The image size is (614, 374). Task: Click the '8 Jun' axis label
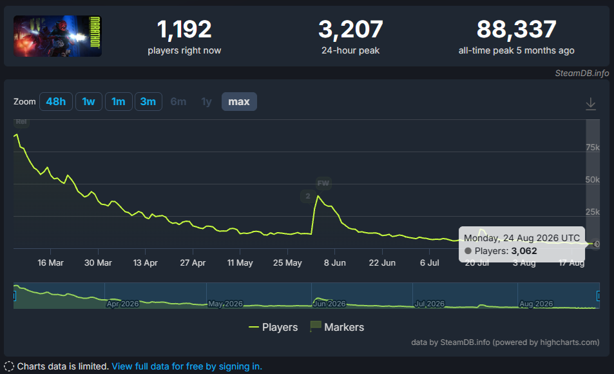[x=335, y=262]
